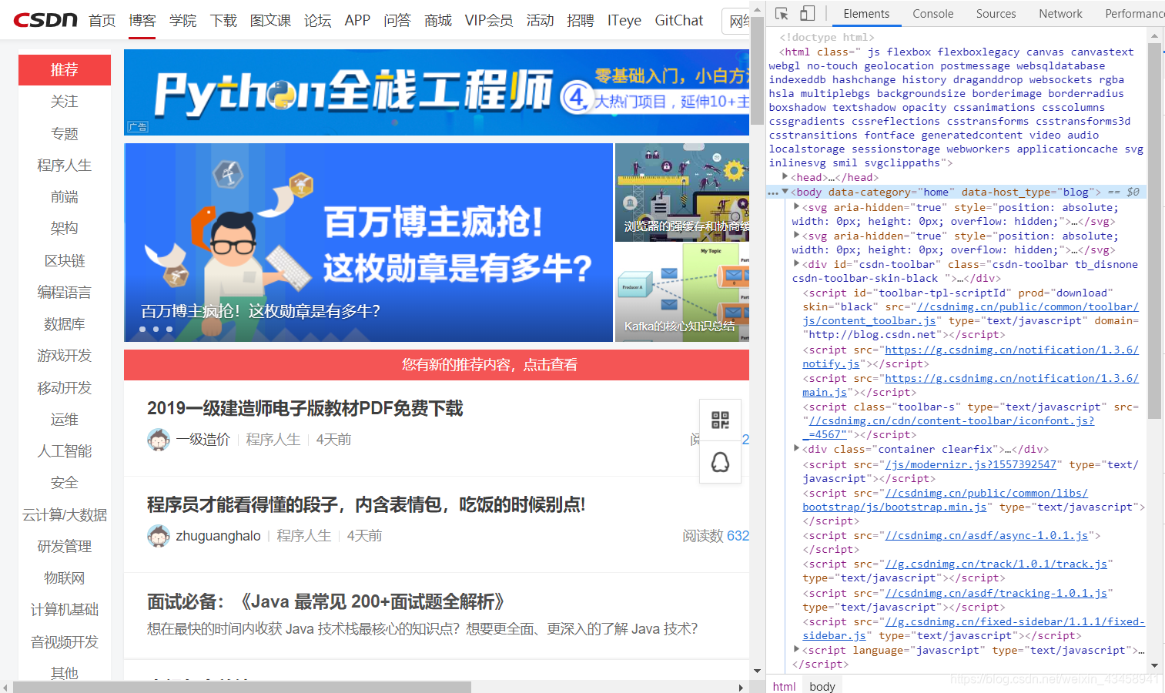Open article 程序员才能看得懂的段子
Image resolution: width=1165 pixels, height=693 pixels.
(x=367, y=505)
